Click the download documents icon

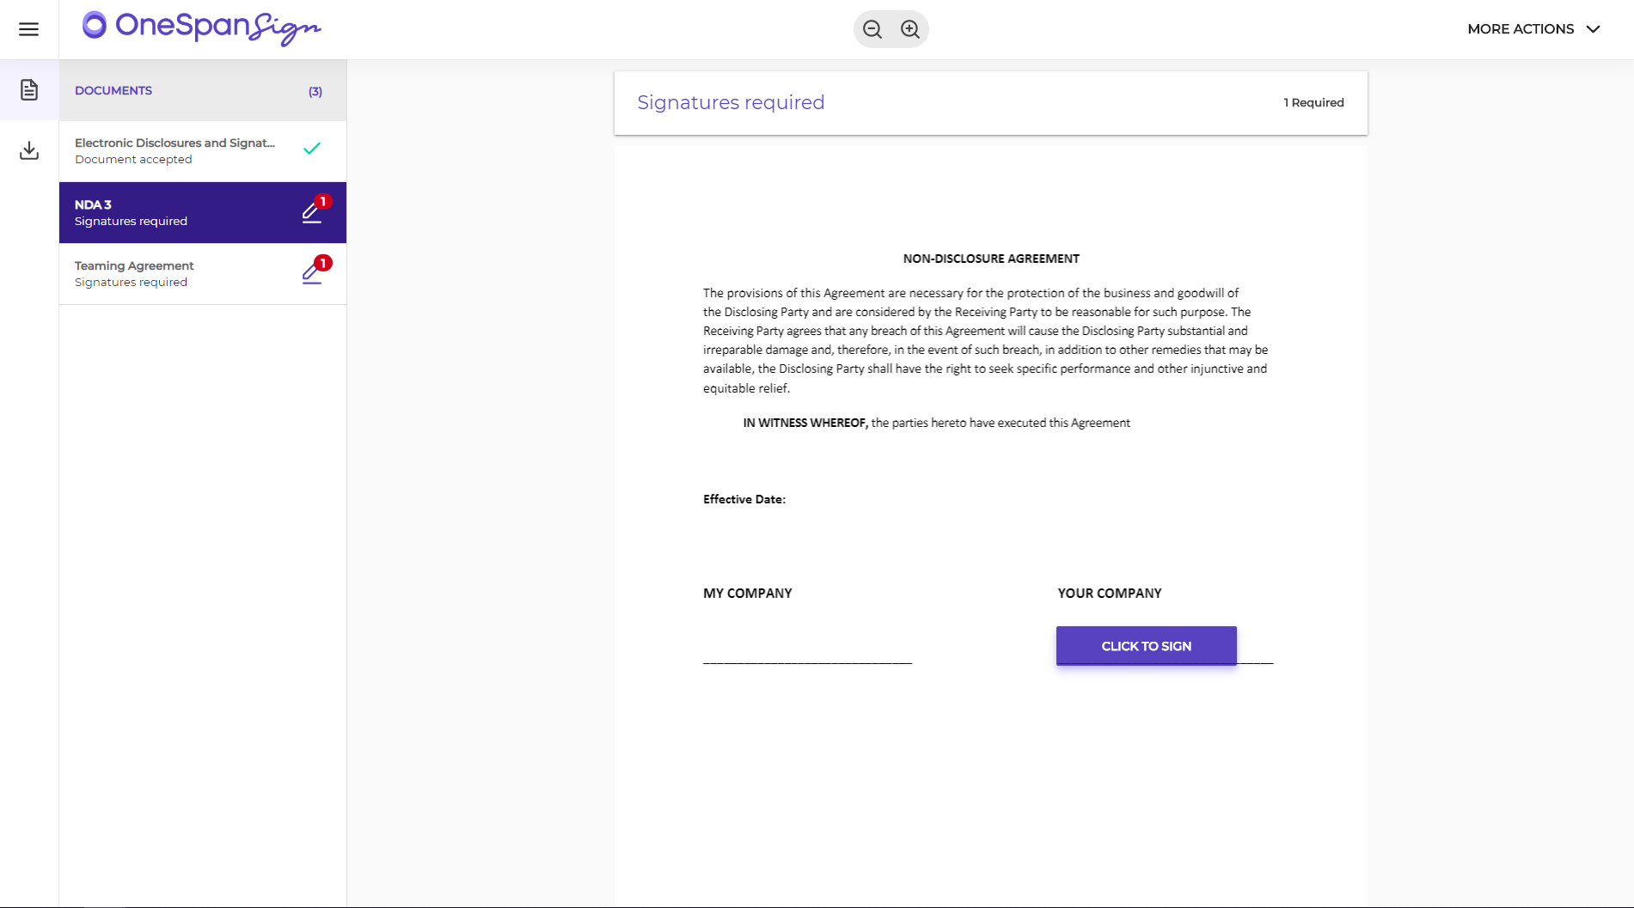(28, 150)
